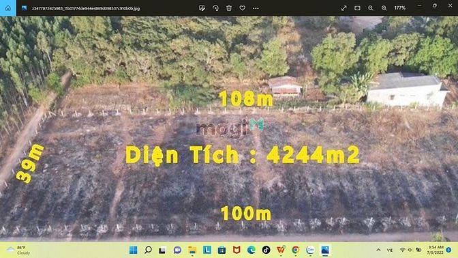Expand hidden system tray icons
This screenshot has height=258, width=458.
pos(378,250)
